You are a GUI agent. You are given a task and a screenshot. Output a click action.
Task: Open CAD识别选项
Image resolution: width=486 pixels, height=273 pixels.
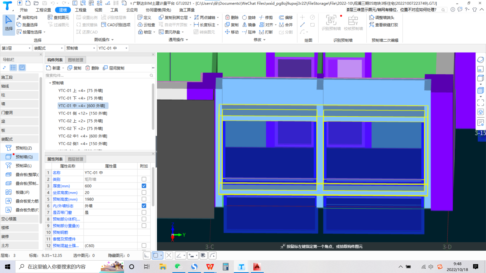click(x=116, y=25)
